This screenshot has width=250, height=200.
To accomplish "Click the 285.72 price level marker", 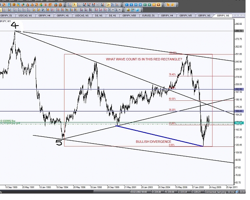I will (239, 31).
